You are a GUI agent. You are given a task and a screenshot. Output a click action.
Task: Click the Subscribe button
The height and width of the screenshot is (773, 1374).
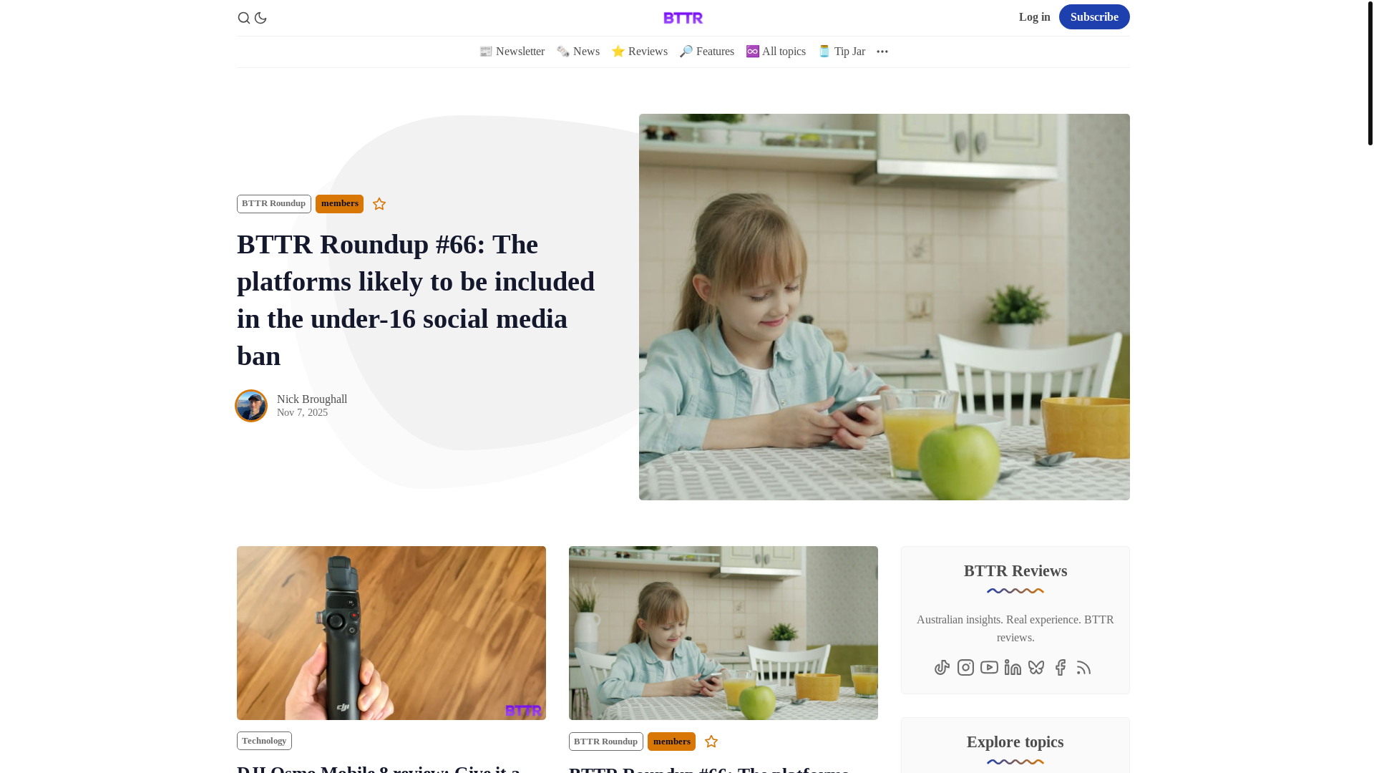[x=1094, y=17]
